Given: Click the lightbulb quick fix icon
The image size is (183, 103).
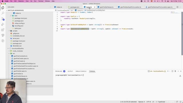Looking at the screenshot, I should 61,27.
